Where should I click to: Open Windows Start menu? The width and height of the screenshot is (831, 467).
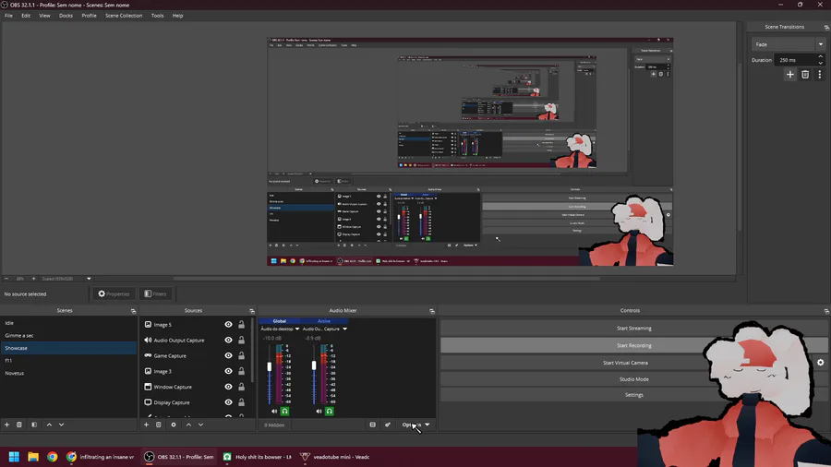(x=14, y=457)
